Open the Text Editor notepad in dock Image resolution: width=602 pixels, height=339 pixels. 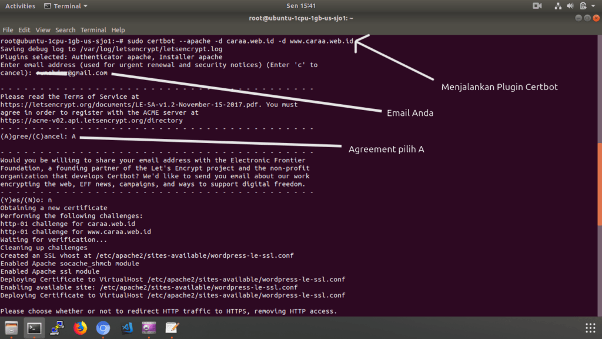tap(172, 328)
